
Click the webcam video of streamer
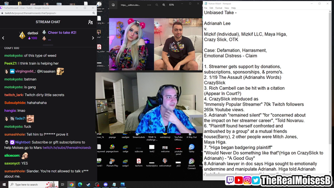pyautogui.click(x=149, y=103)
